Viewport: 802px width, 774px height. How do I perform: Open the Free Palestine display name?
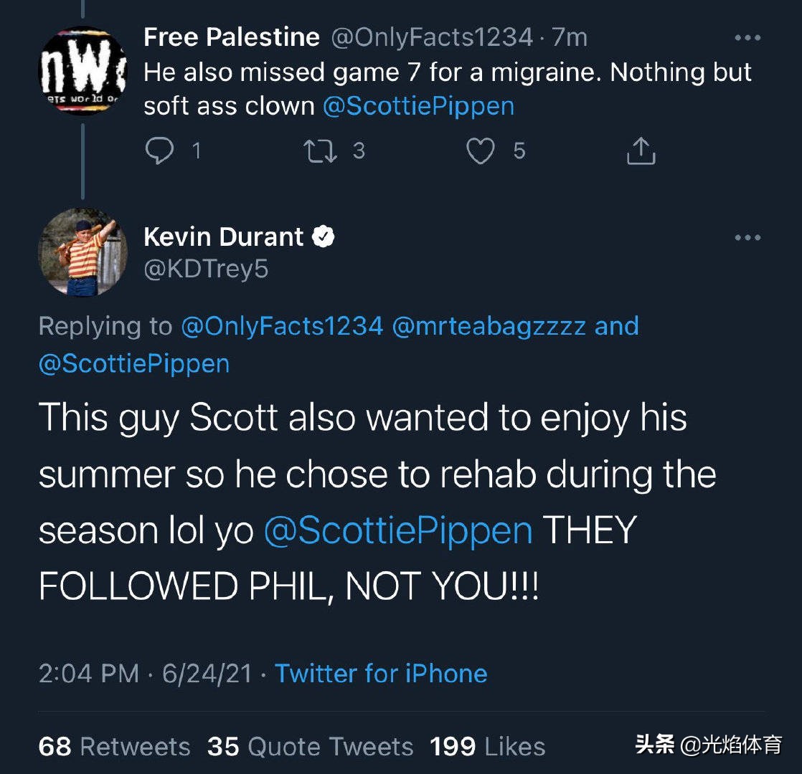click(x=231, y=38)
